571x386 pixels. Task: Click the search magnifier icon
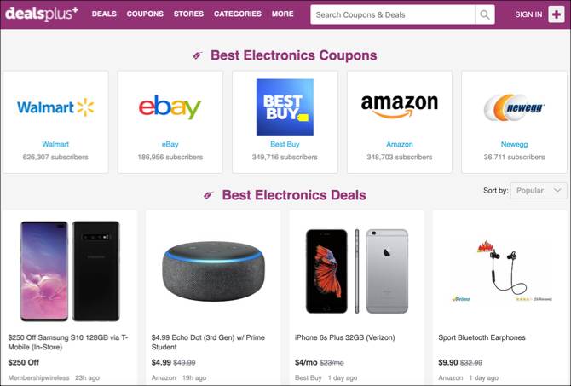tap(485, 14)
